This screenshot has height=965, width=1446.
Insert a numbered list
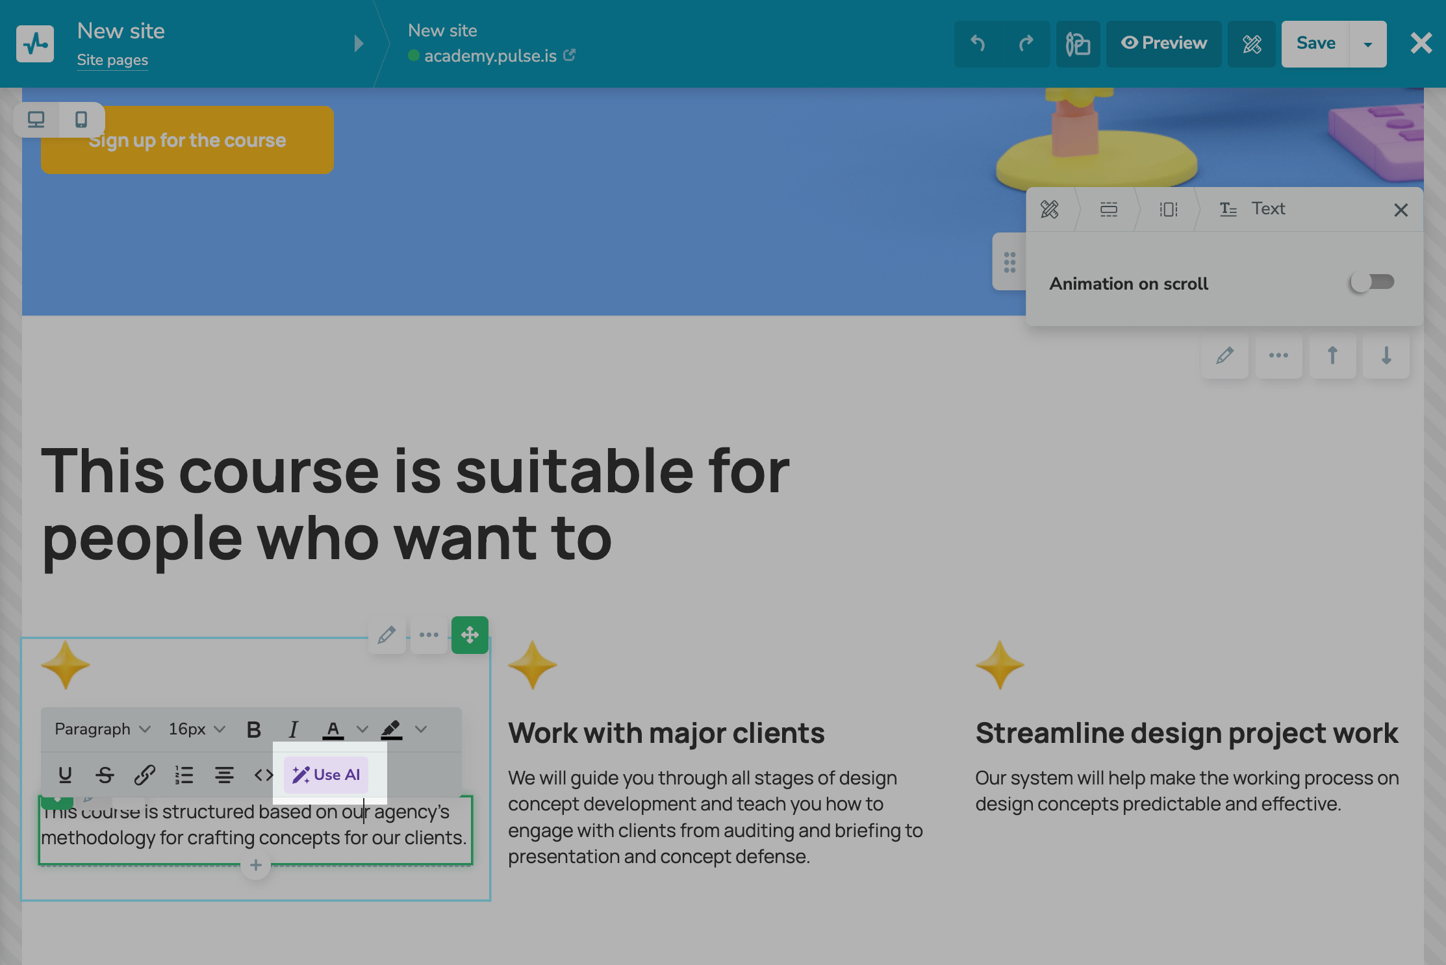184,774
